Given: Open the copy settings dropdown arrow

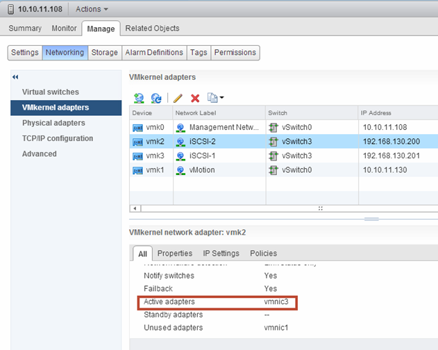Looking at the screenshot, I should [x=221, y=99].
